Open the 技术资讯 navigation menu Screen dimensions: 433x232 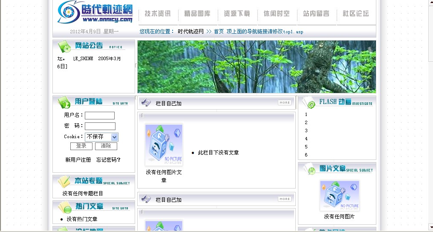click(158, 14)
